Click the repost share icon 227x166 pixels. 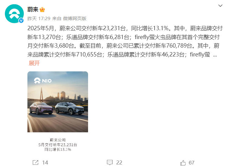pyautogui.click(x=35, y=163)
